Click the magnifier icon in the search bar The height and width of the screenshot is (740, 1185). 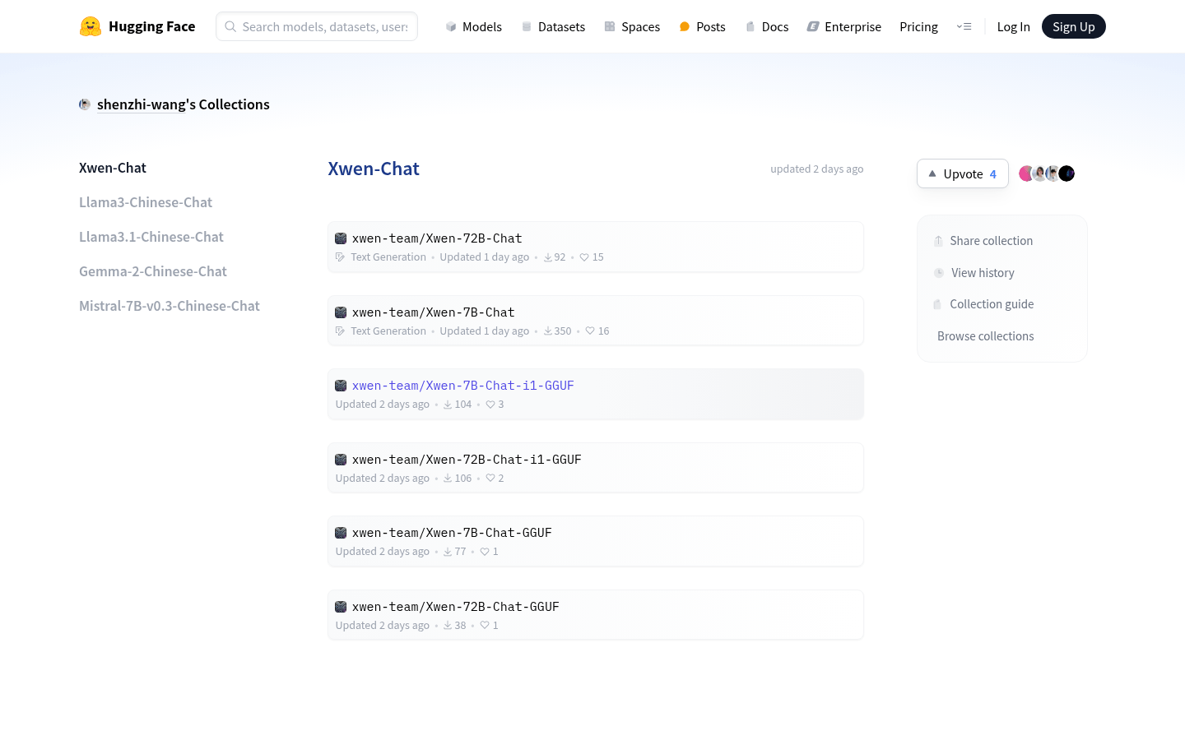230,26
